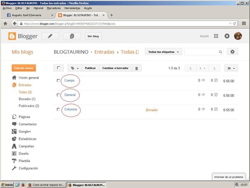This screenshot has height=188, width=250.
Task: Click the pencil new post icon button
Action: (50, 36)
